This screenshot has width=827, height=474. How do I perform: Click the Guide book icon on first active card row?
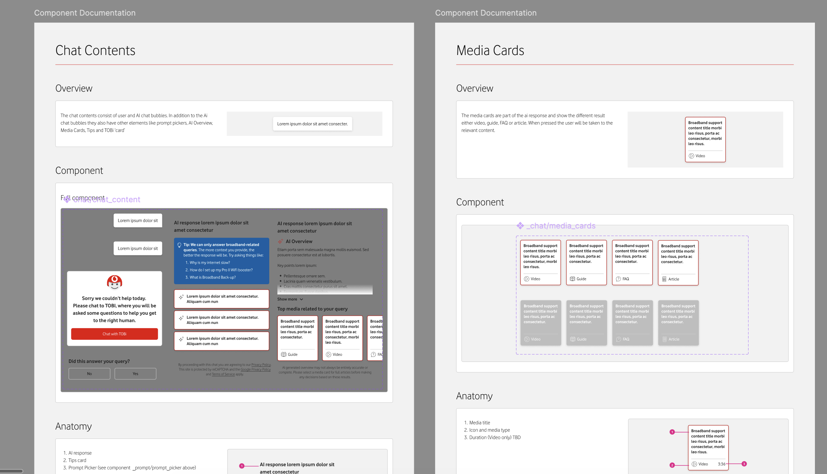[572, 279]
